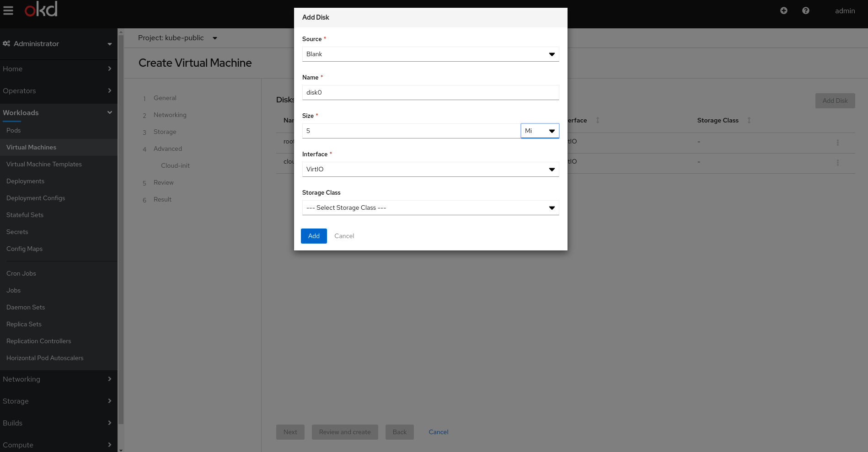Image resolution: width=868 pixels, height=452 pixels.
Task: Open the plus import menu icon
Action: pyautogui.click(x=784, y=11)
